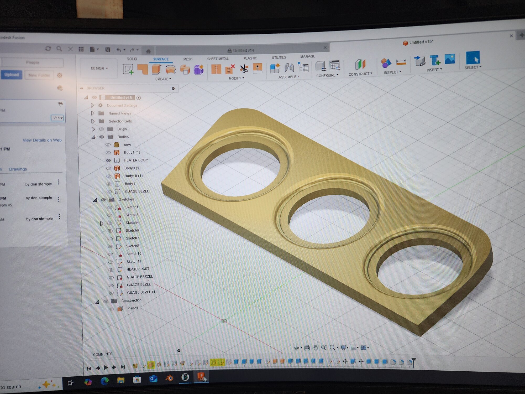This screenshot has width=525, height=394.
Task: Expand the Comments panel plus button
Action: 179,351
